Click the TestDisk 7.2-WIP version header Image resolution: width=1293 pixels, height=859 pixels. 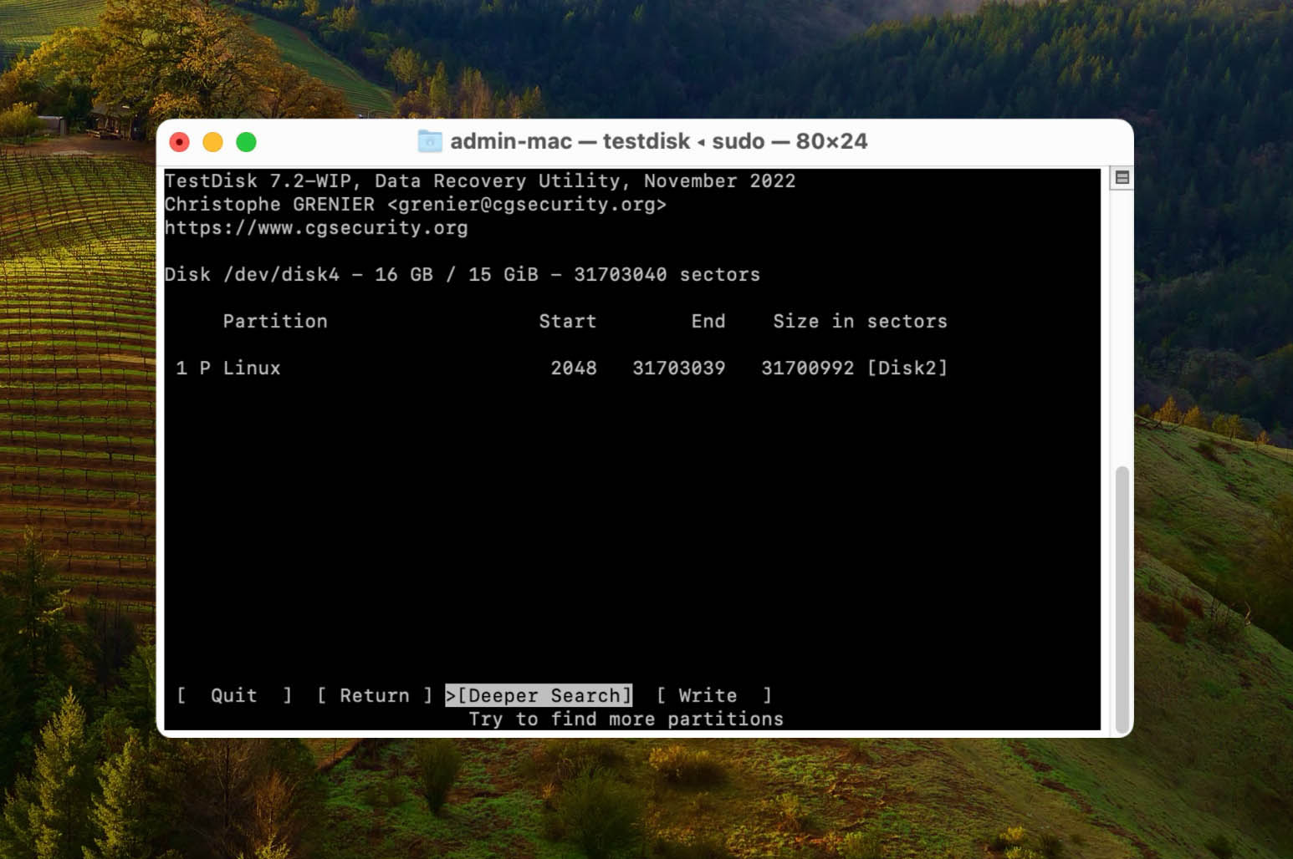(481, 180)
